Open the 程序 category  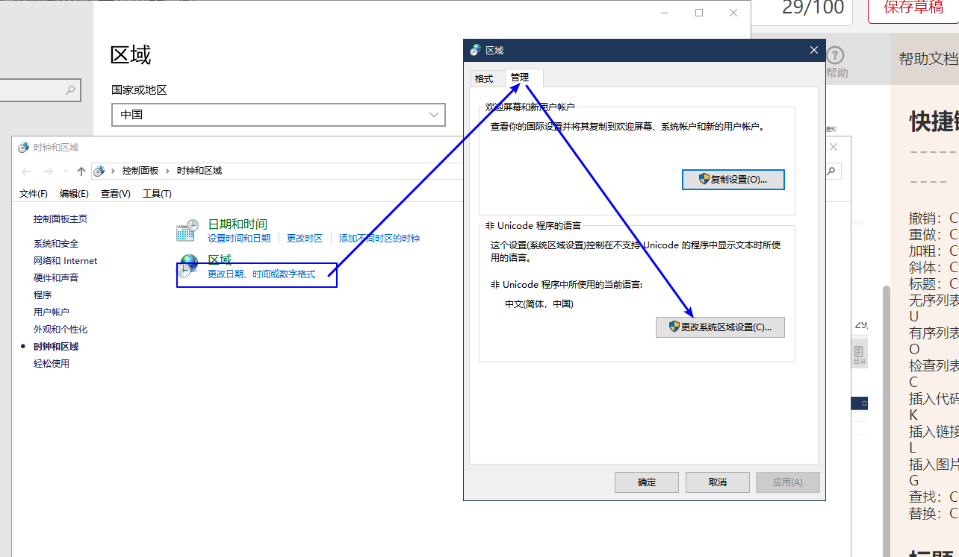pos(43,295)
